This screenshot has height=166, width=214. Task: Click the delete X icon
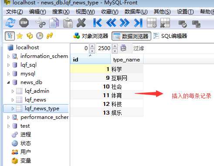[x=81, y=23]
